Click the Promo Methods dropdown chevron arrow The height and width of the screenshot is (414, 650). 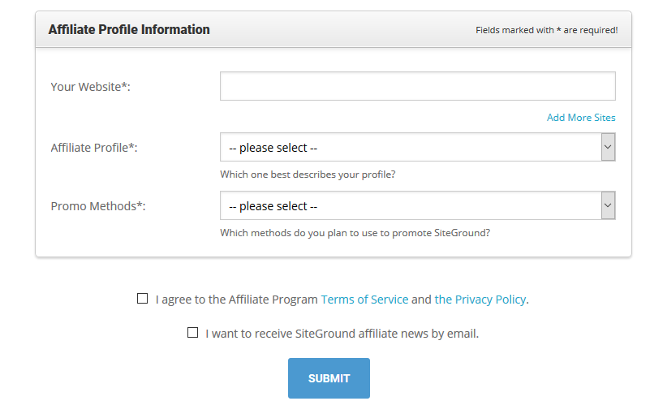click(x=608, y=205)
